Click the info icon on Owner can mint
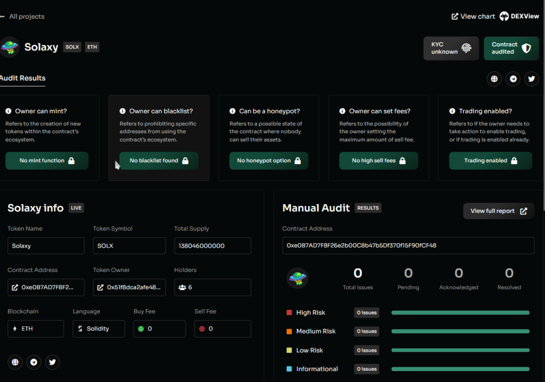This screenshot has height=382, width=545. pos(9,111)
